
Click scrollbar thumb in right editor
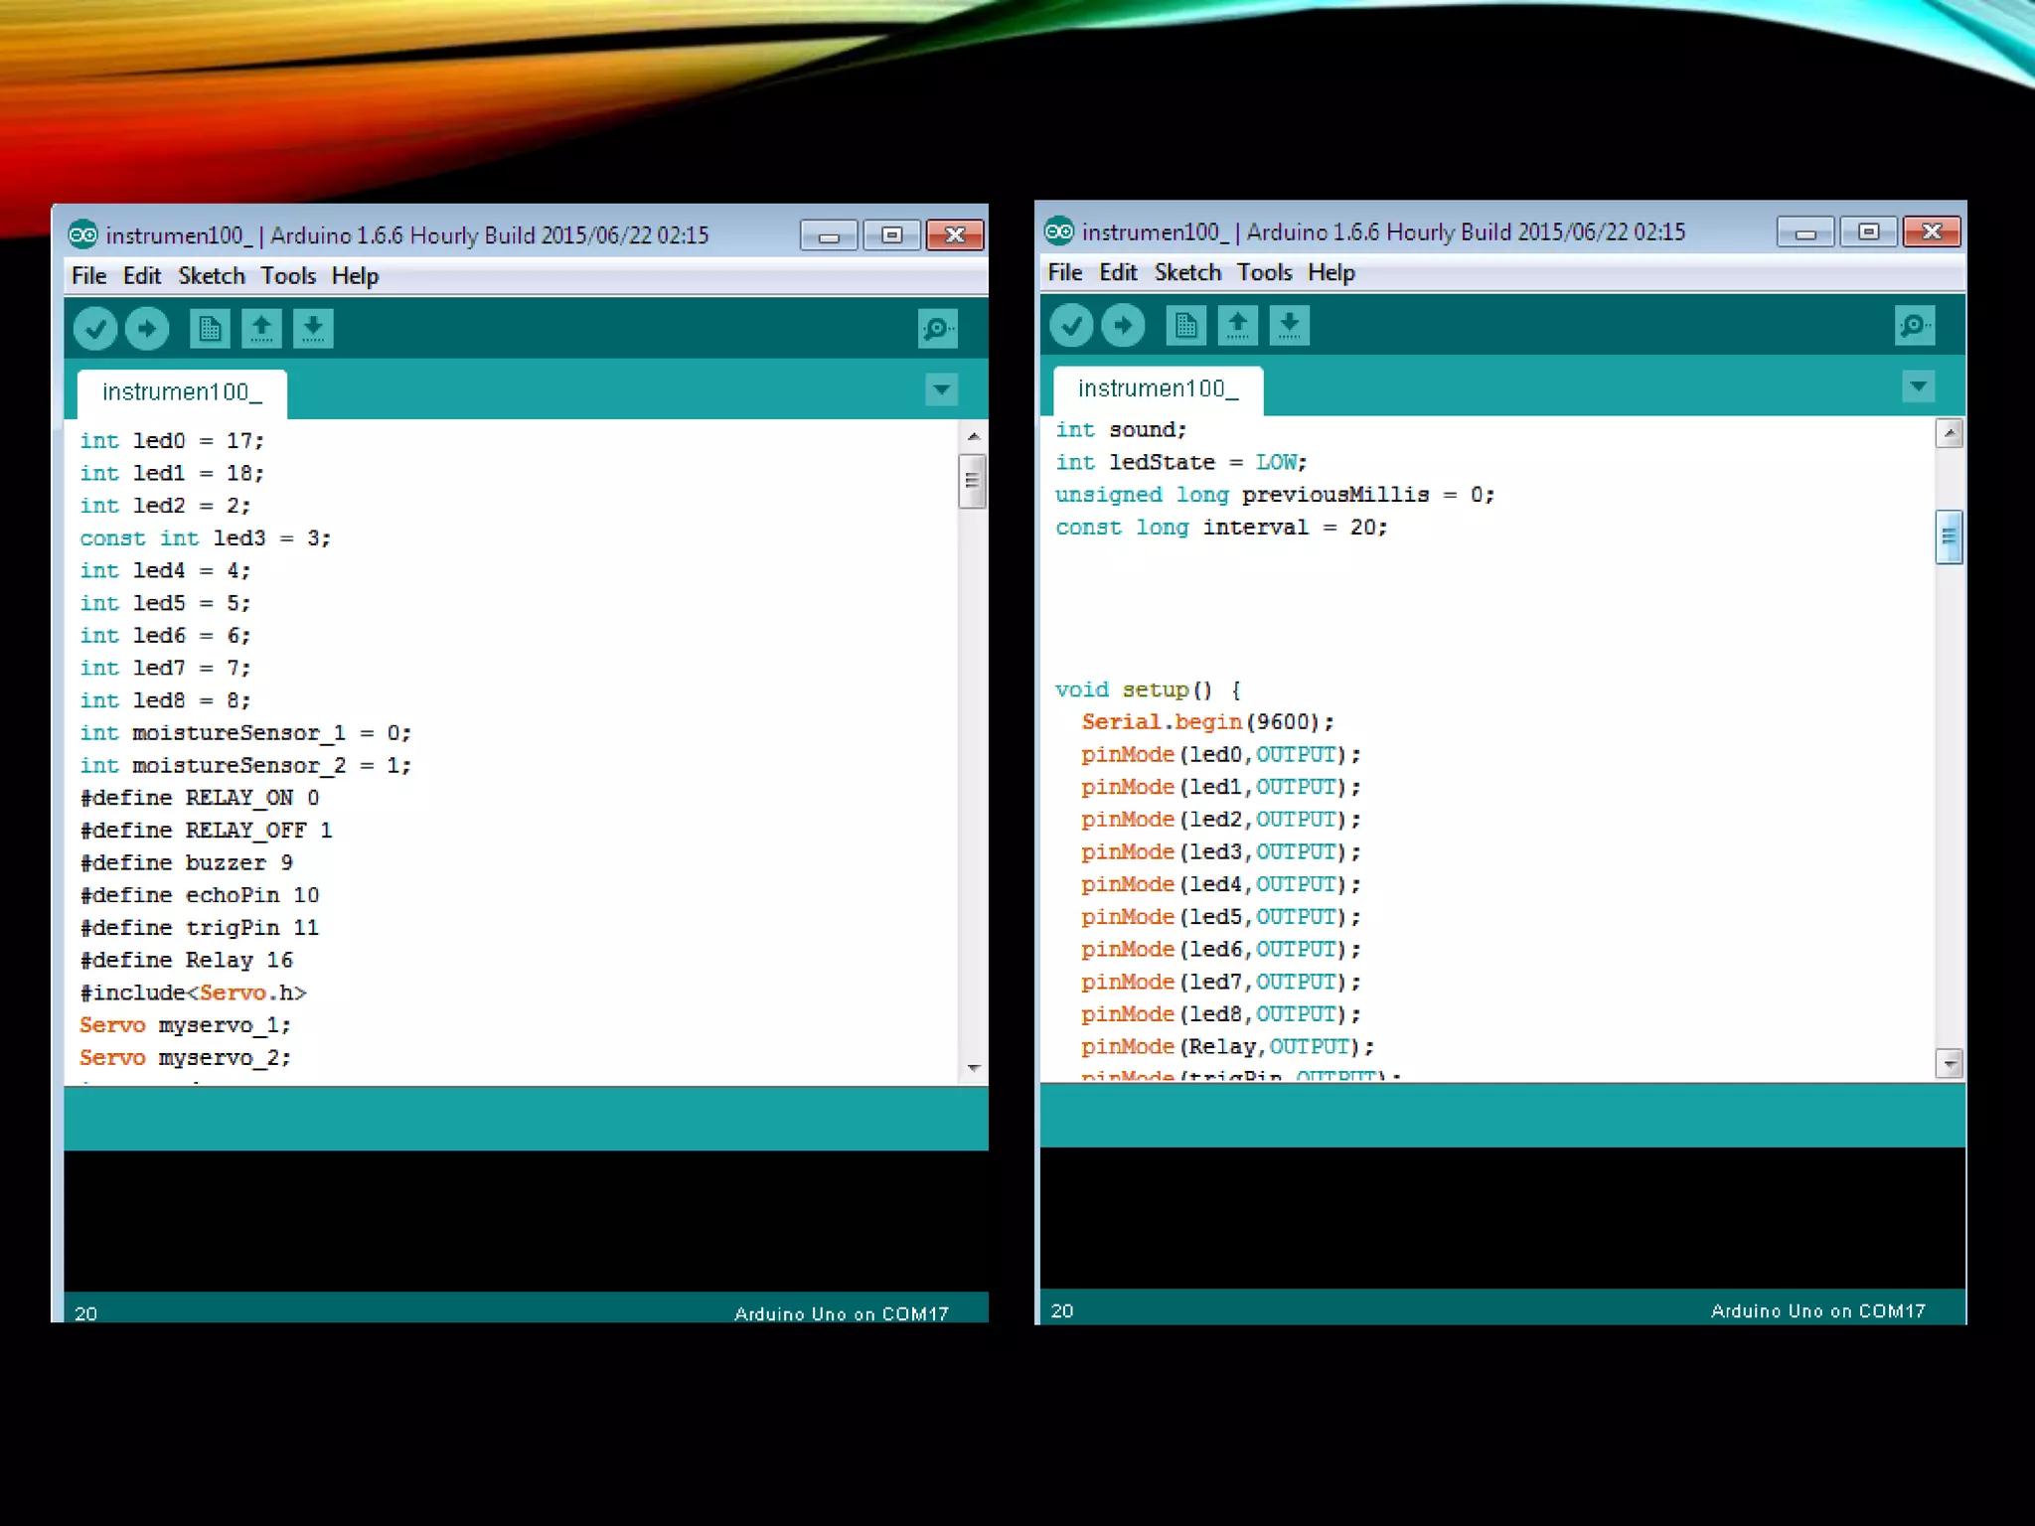point(1949,536)
